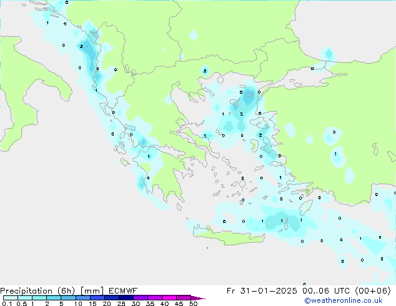Pick the 1–2 mm legend swatch
Image resolution: width=396 pixels, height=306 pixels.
coord(39,298)
